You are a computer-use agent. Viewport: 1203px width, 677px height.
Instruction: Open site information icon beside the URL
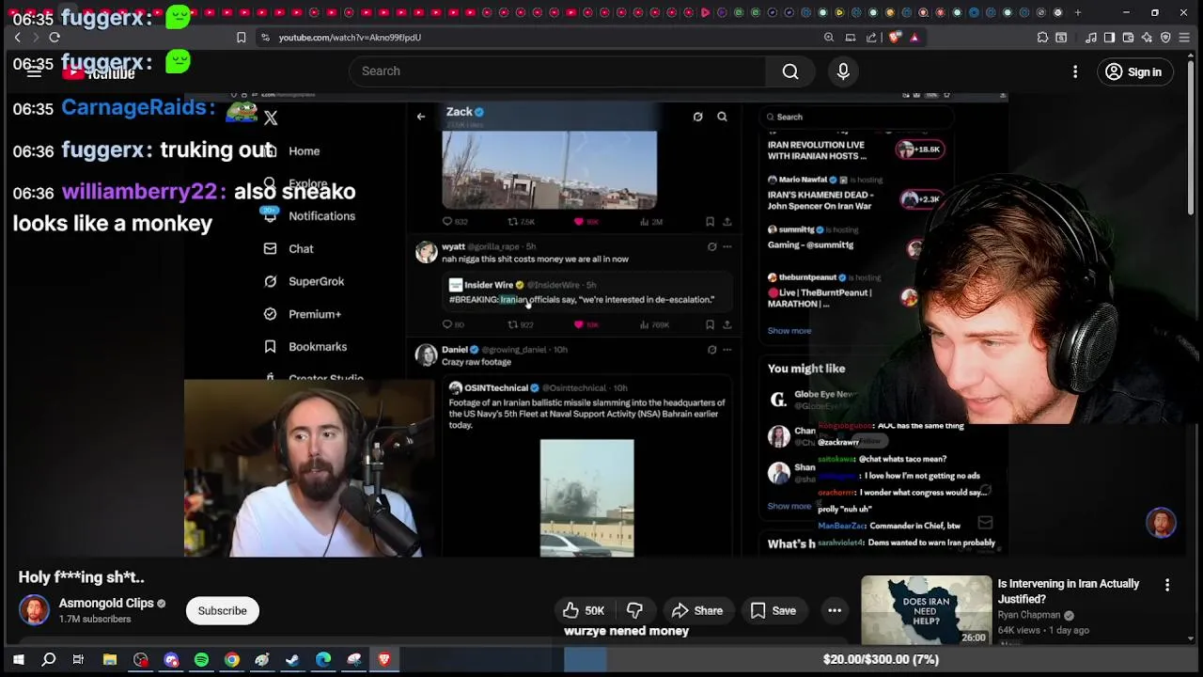[x=265, y=38]
